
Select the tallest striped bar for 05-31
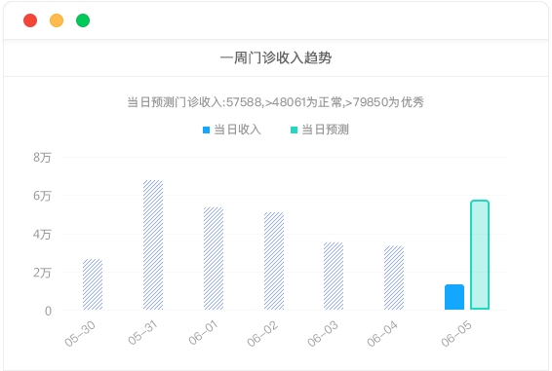(153, 244)
